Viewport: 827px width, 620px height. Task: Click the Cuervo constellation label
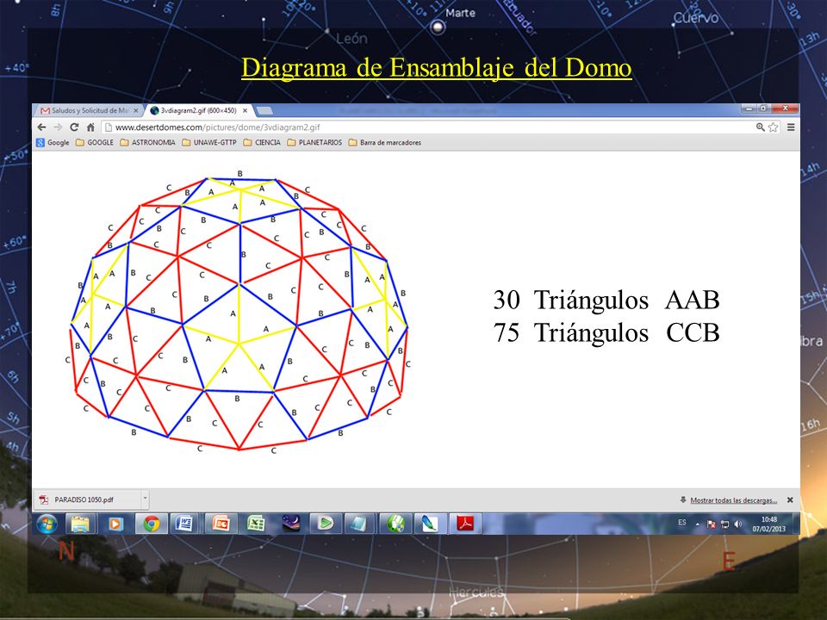coord(696,18)
